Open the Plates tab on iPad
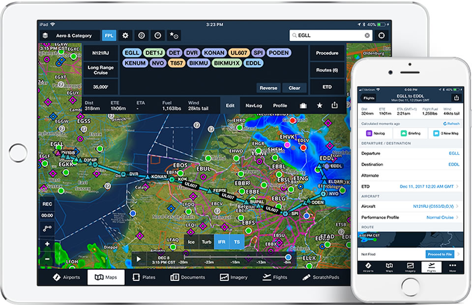472x305 pixels. tap(144, 277)
